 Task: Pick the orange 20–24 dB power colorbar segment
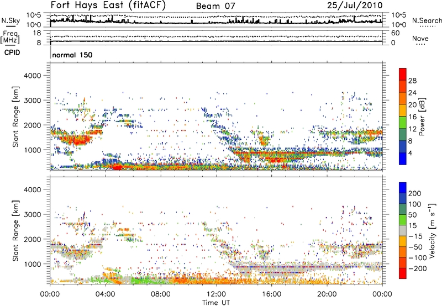[403, 99]
